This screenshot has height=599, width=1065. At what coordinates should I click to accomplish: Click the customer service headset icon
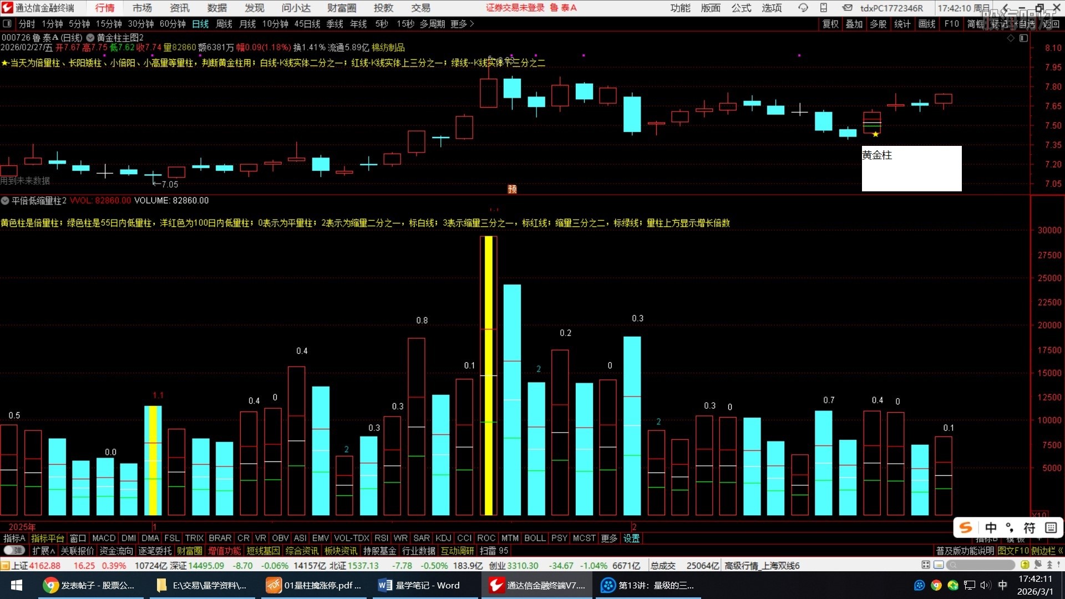point(803,8)
